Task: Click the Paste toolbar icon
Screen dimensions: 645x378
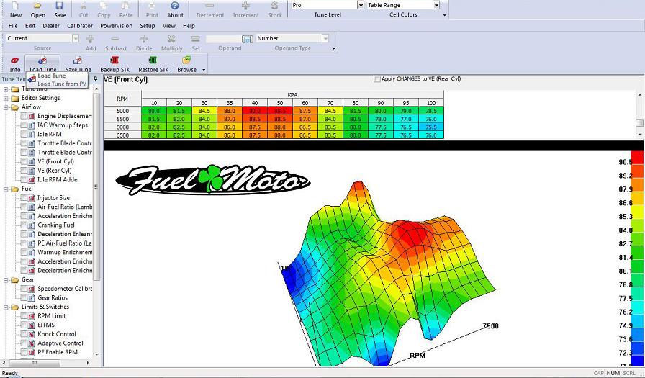Action: [x=125, y=6]
